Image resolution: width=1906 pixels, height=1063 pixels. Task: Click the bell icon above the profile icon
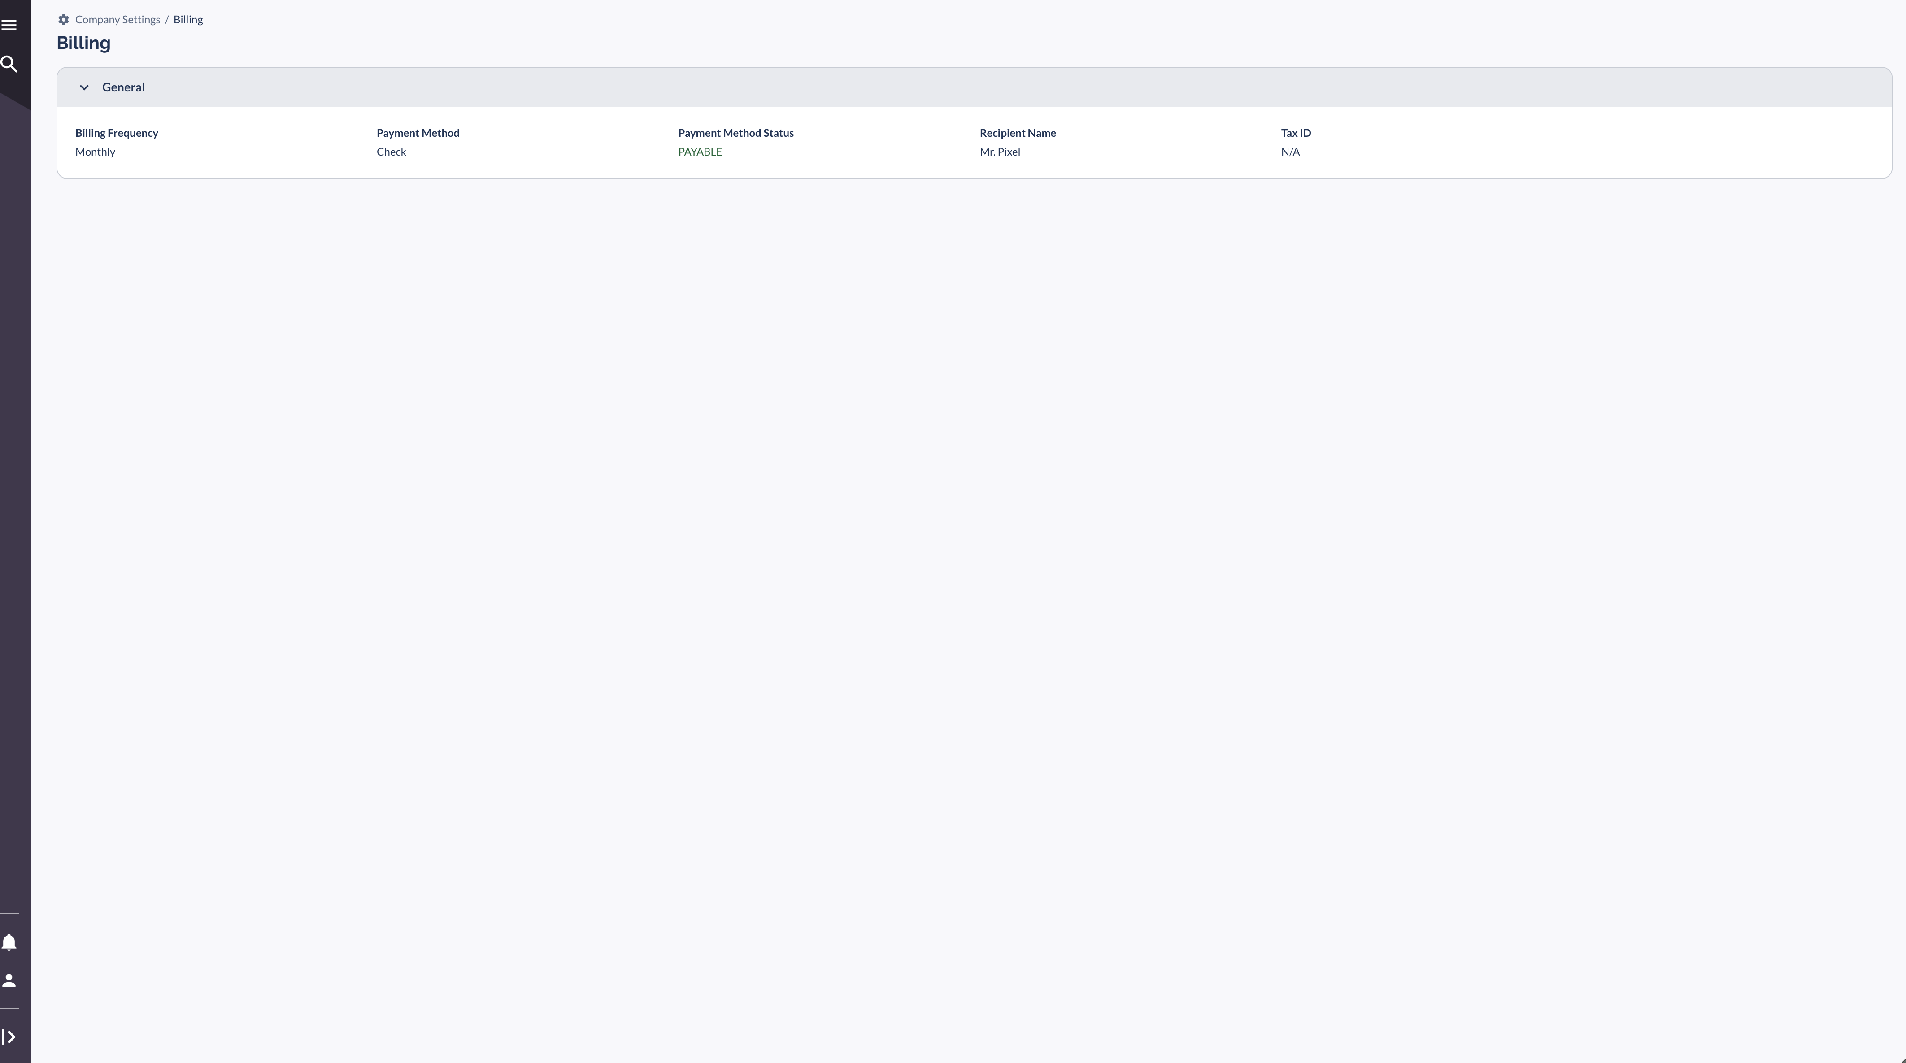[x=9, y=942]
